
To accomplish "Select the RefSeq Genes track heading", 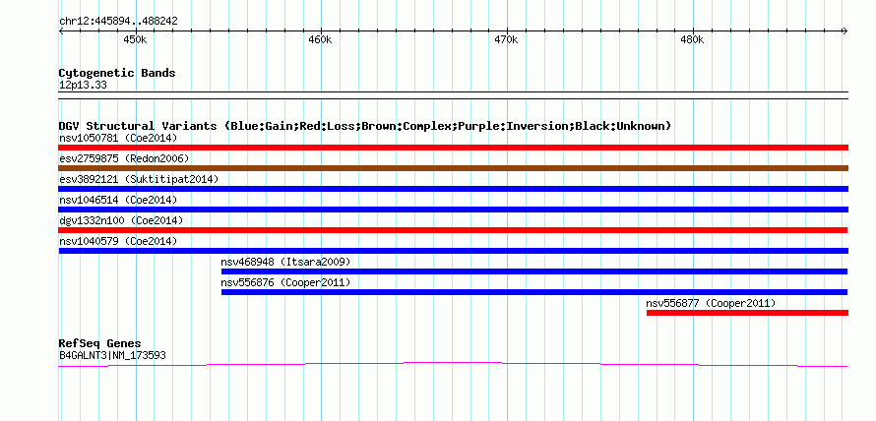I will click(x=100, y=343).
